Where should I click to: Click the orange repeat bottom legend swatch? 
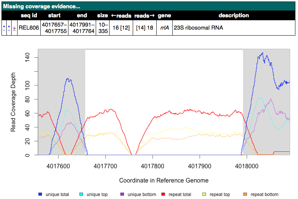tap(245, 194)
